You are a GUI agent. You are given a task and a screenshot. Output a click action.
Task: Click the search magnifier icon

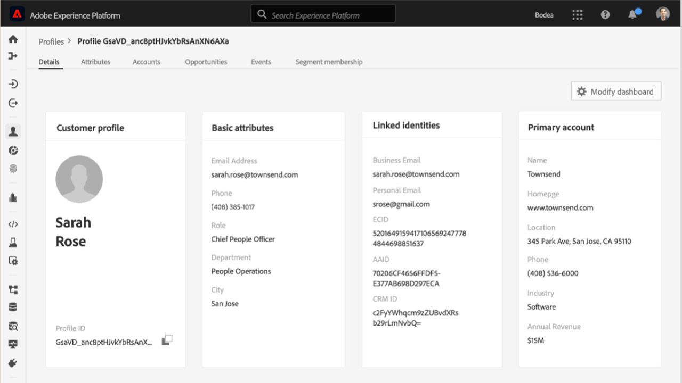click(x=262, y=14)
